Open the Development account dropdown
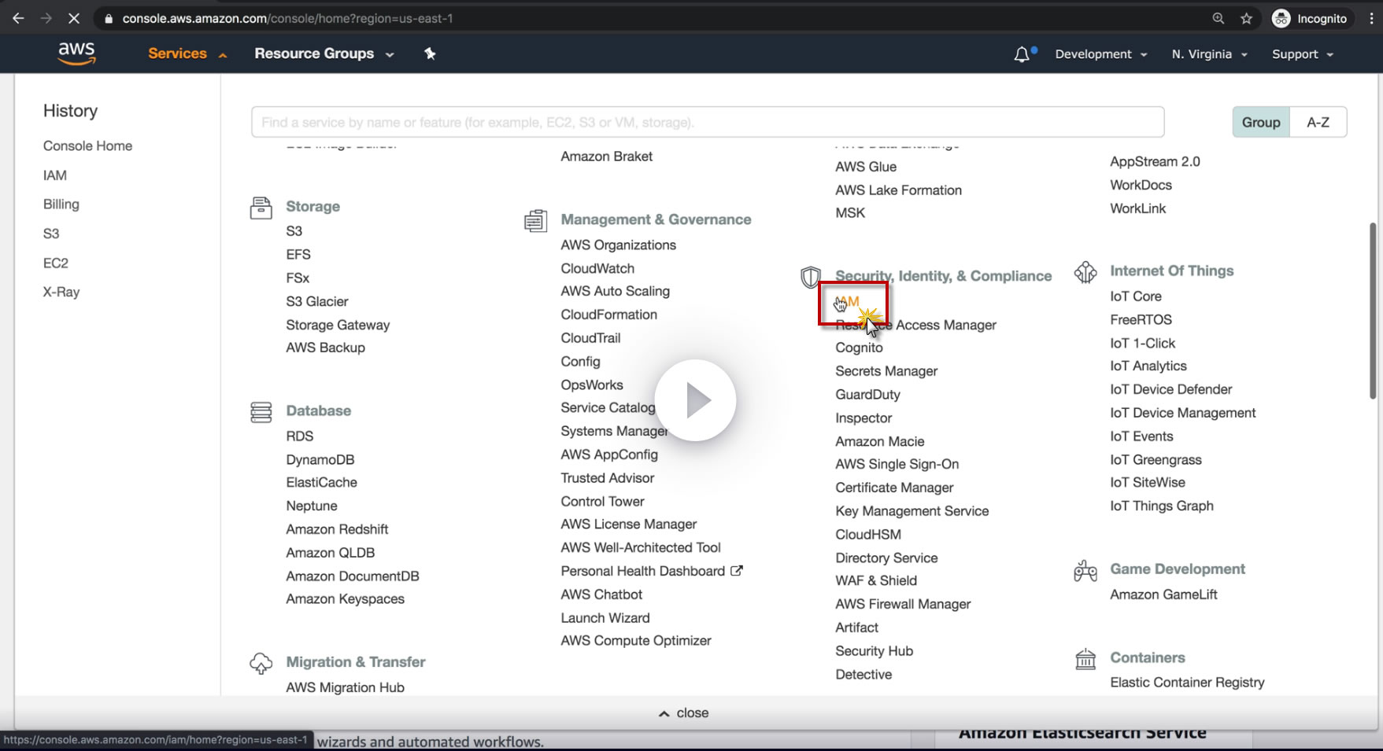This screenshot has width=1383, height=751. click(x=1101, y=54)
